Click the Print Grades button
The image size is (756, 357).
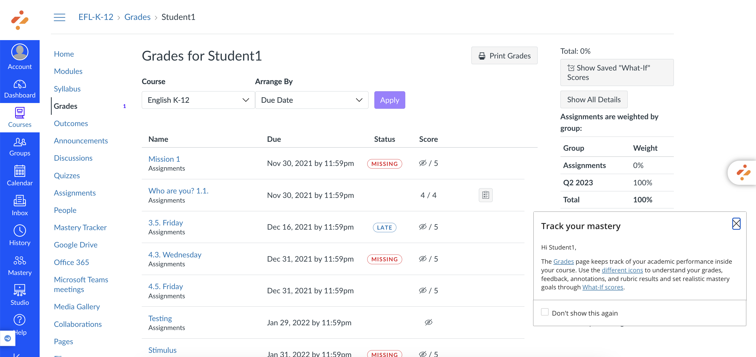[x=504, y=55]
